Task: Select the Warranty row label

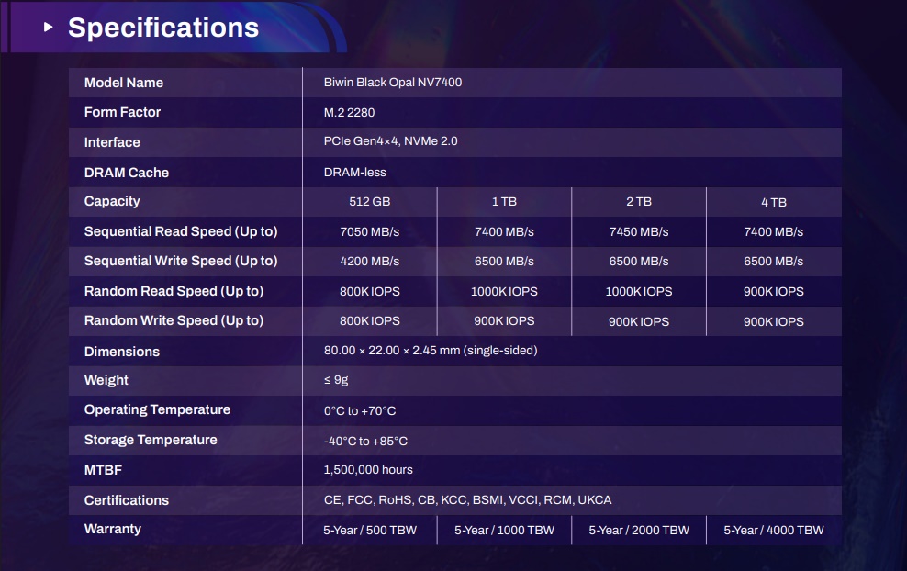Action: tap(113, 529)
